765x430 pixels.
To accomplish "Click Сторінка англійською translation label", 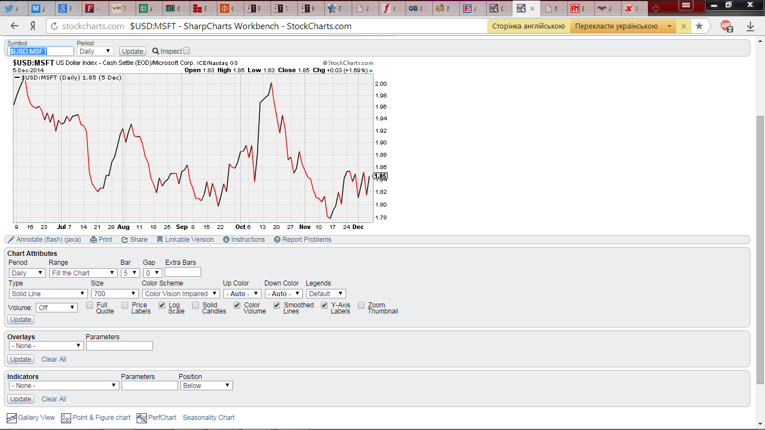I will (528, 26).
